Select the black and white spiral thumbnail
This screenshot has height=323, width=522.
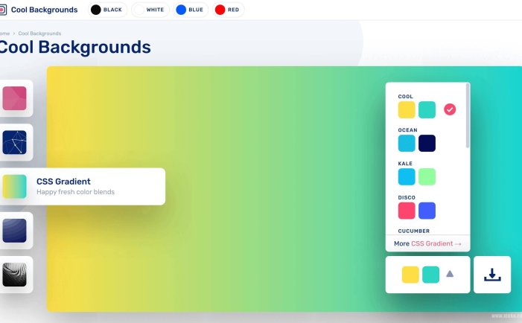click(14, 275)
